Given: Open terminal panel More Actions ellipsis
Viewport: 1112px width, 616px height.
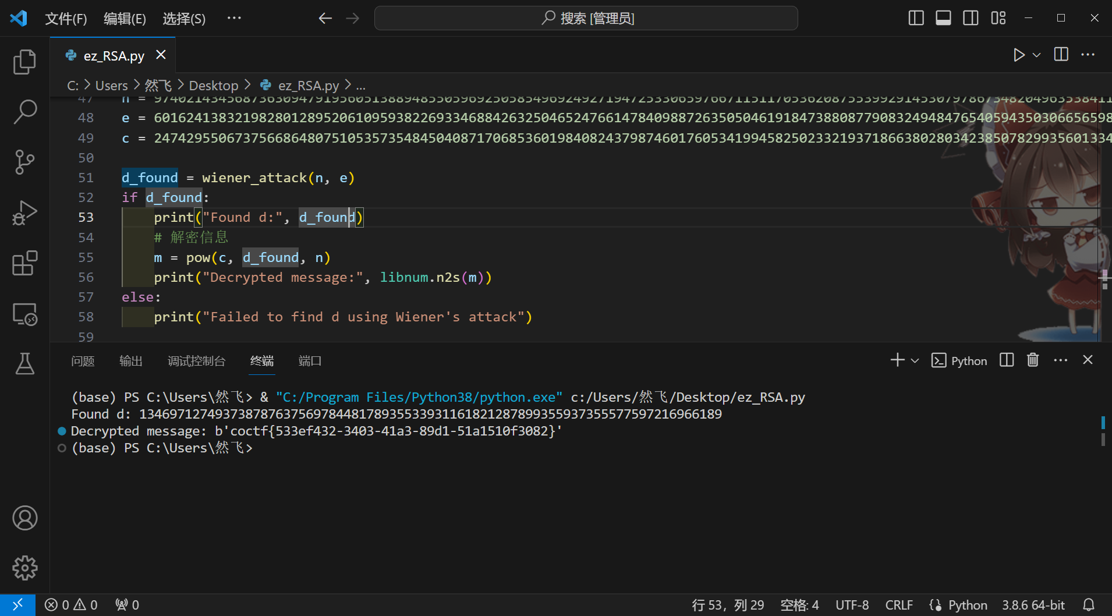Looking at the screenshot, I should tap(1060, 360).
